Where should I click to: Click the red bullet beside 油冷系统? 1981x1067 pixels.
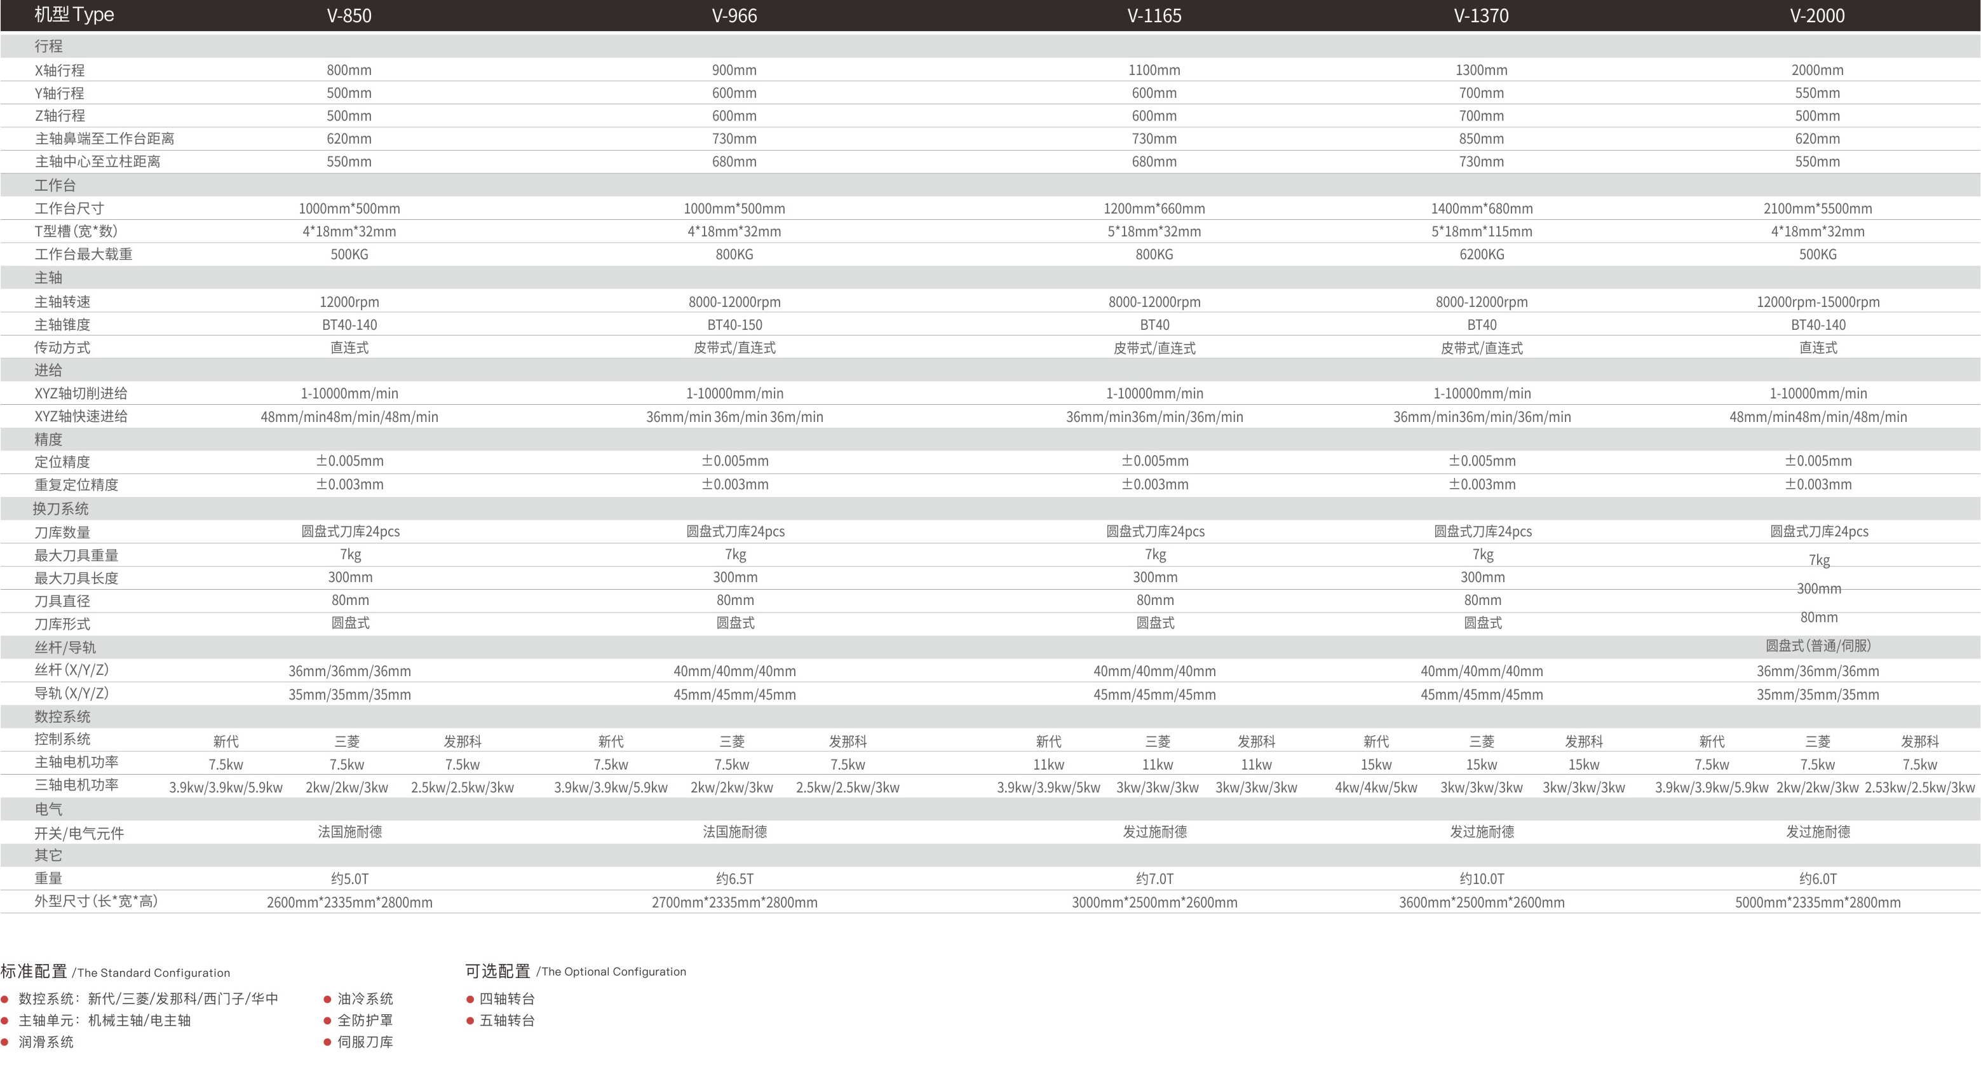pyautogui.click(x=327, y=999)
